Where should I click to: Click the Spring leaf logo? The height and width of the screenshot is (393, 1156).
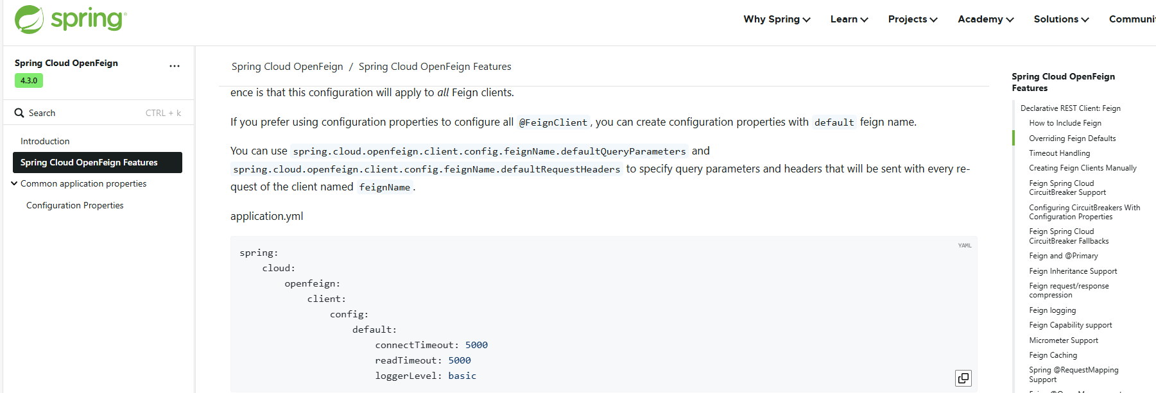tap(30, 19)
